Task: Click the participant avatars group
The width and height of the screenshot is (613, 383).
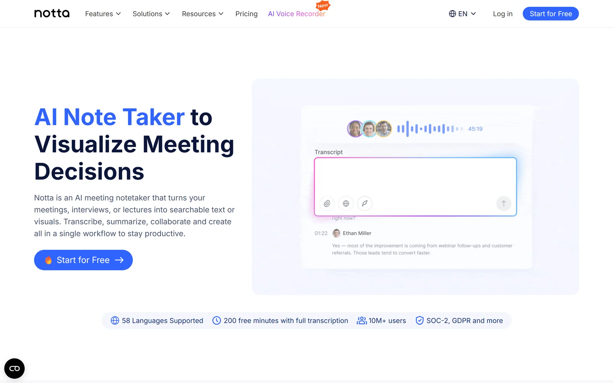Action: pos(369,129)
